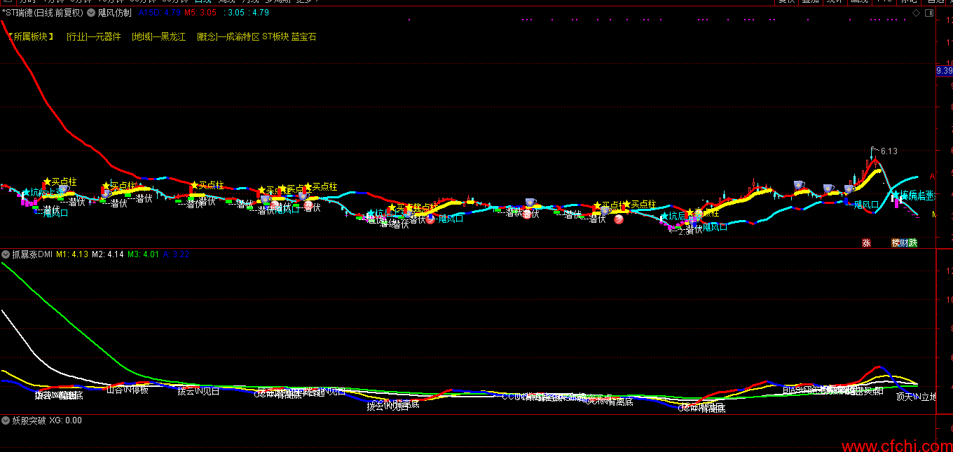Open the [地域]—黑龙江 region link
Image resolution: width=953 pixels, height=452 pixels.
click(158, 36)
